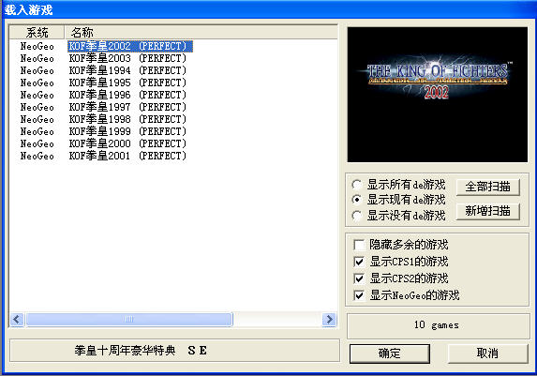
Task: Cancel with the 取消 button
Action: click(487, 353)
